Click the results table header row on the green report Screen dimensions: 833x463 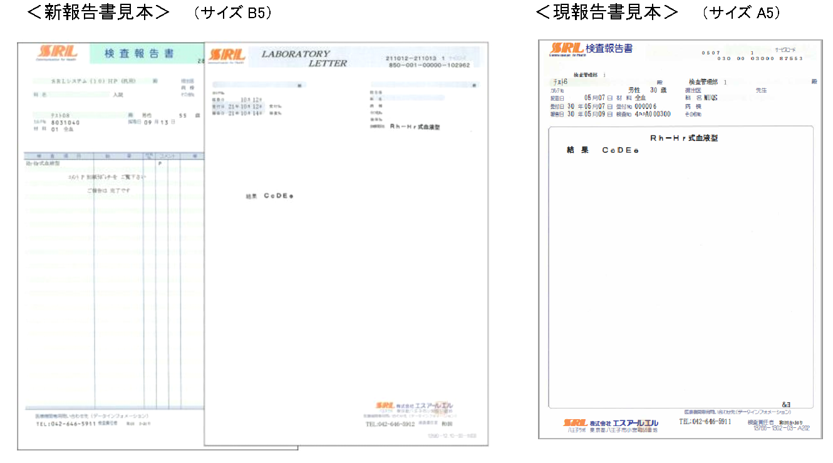point(114,155)
